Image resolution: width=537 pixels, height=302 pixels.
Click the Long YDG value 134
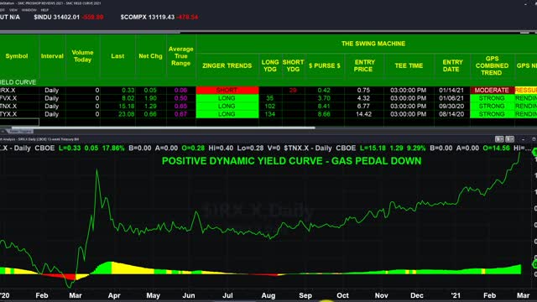pyautogui.click(x=270, y=114)
